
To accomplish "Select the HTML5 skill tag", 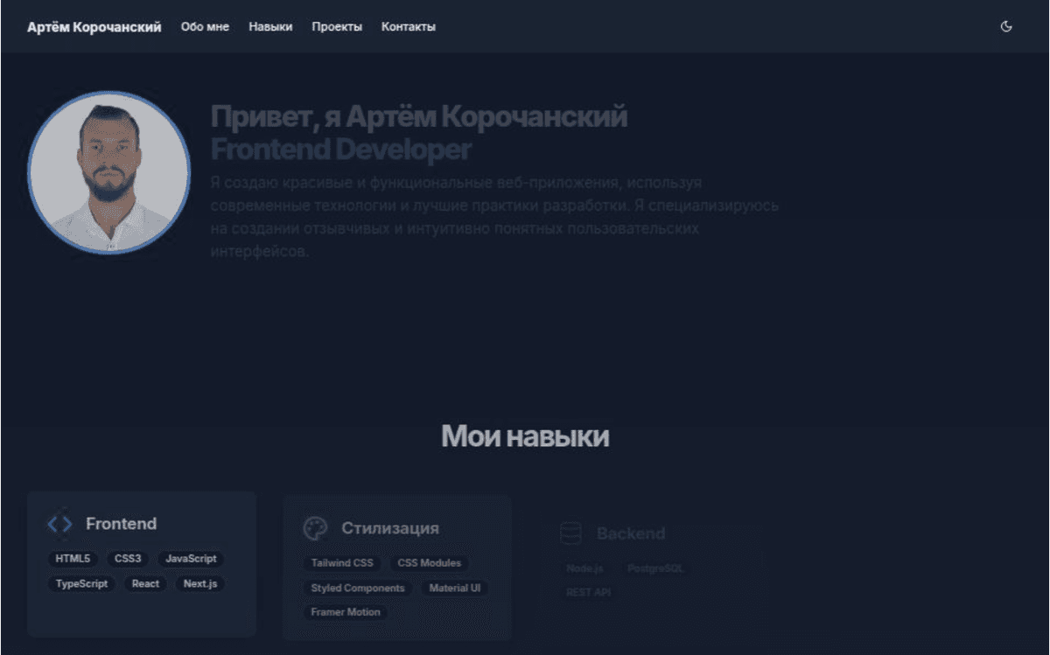I will [73, 559].
